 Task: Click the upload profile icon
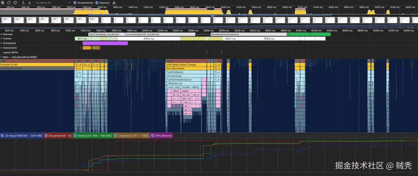tap(23, 3)
